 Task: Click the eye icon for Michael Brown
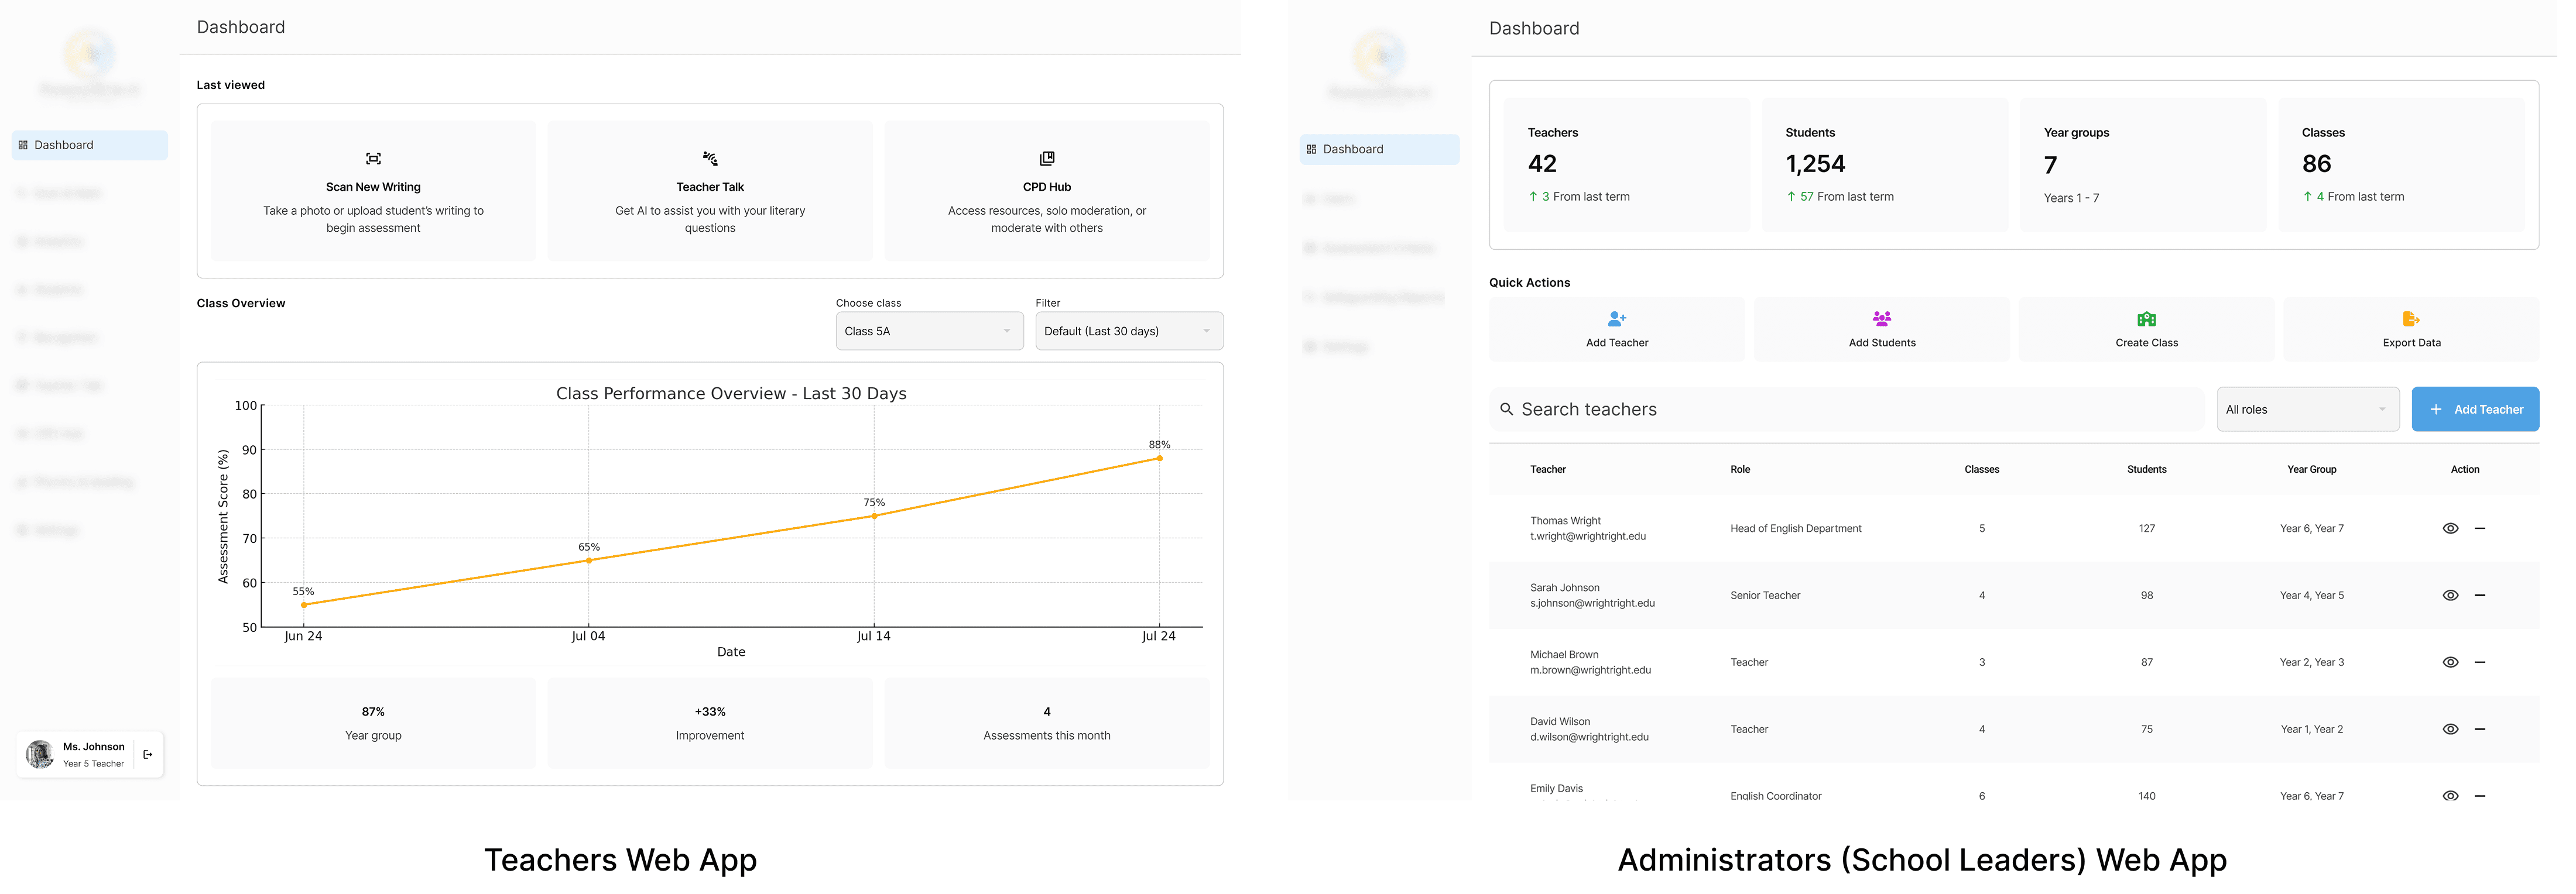tap(2450, 662)
